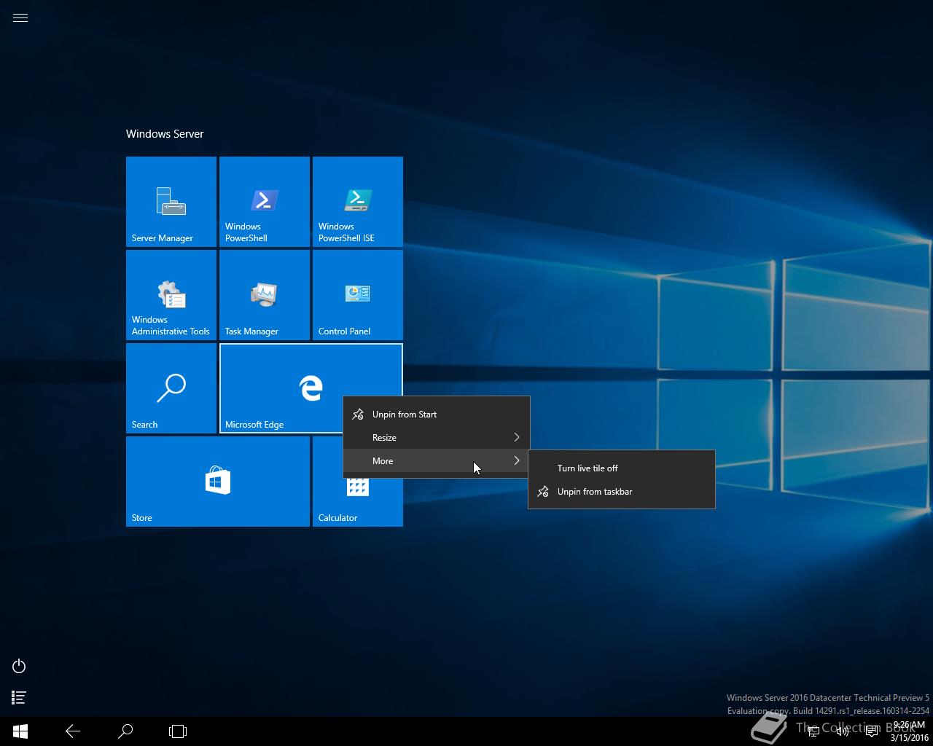The height and width of the screenshot is (746, 933).
Task: Open the Control Panel tile
Action: point(358,295)
